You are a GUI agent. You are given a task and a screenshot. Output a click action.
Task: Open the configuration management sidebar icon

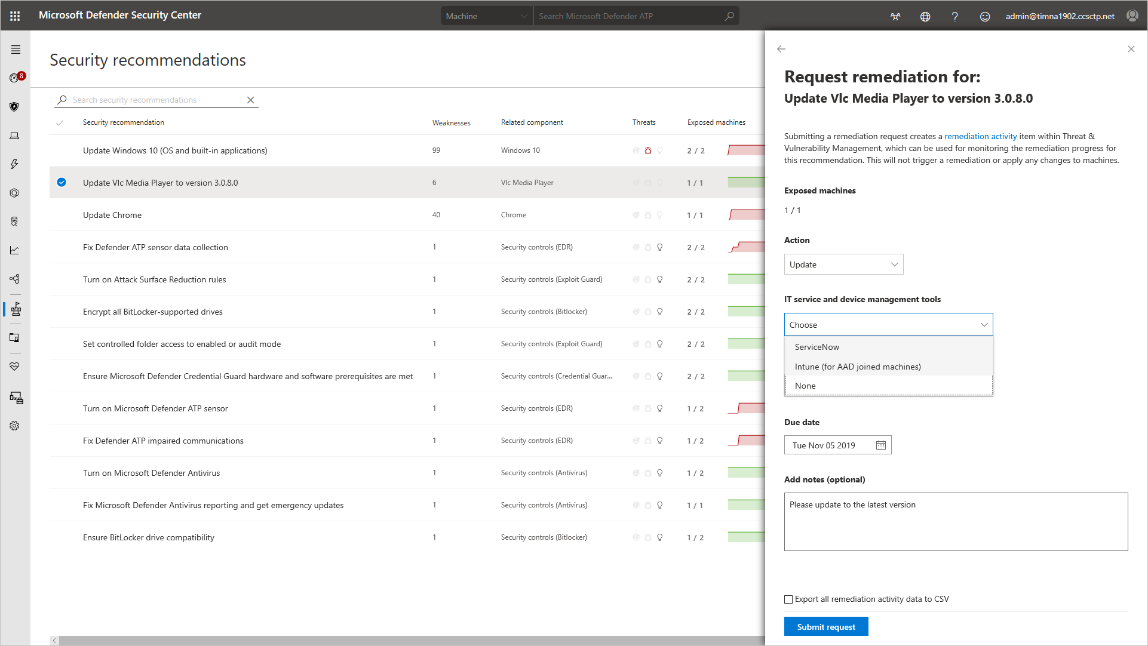click(16, 398)
